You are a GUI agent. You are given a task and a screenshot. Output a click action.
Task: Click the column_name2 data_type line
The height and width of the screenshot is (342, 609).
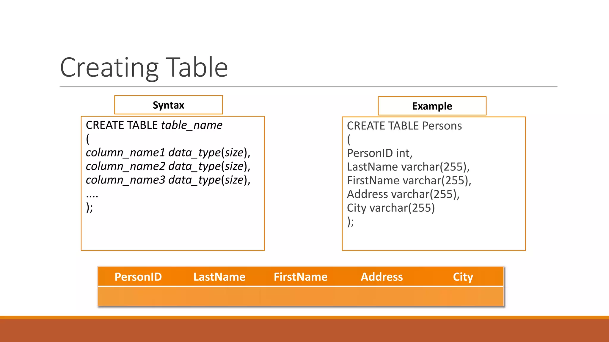168,166
